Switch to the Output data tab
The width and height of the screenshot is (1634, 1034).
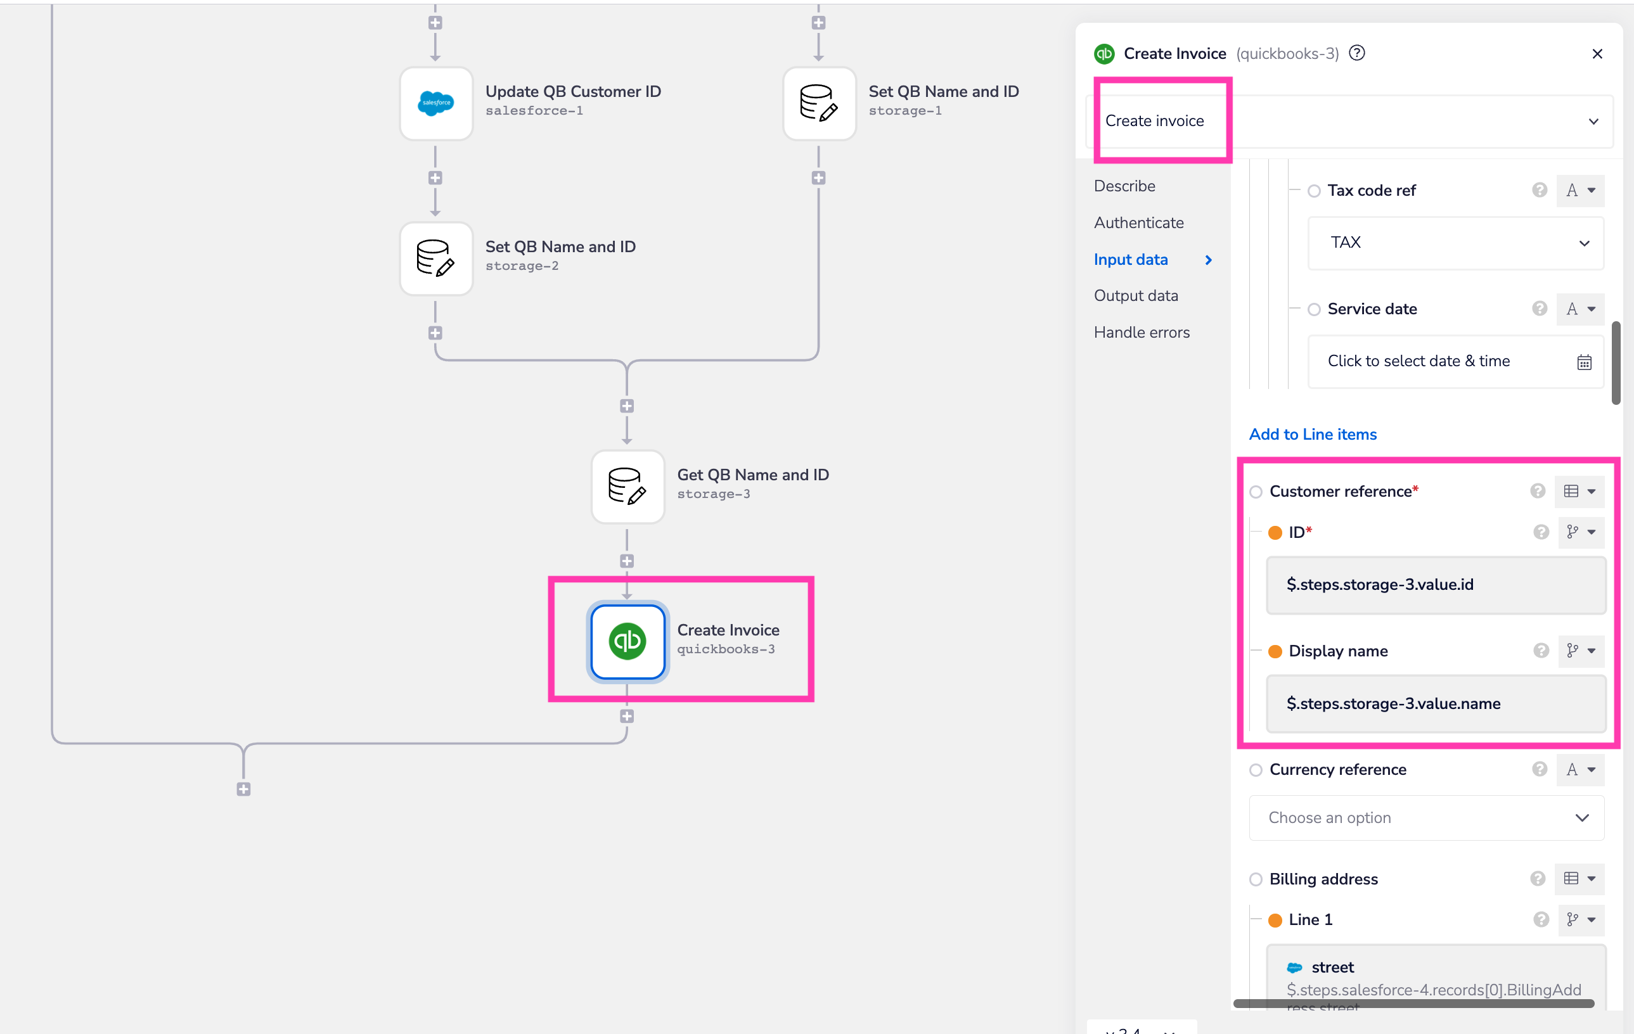[x=1136, y=295]
